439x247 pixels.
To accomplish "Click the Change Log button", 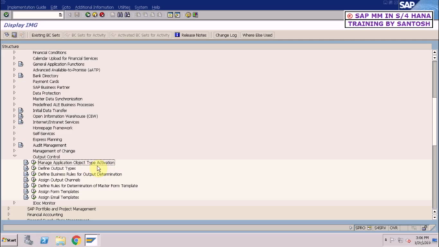I will (226, 35).
